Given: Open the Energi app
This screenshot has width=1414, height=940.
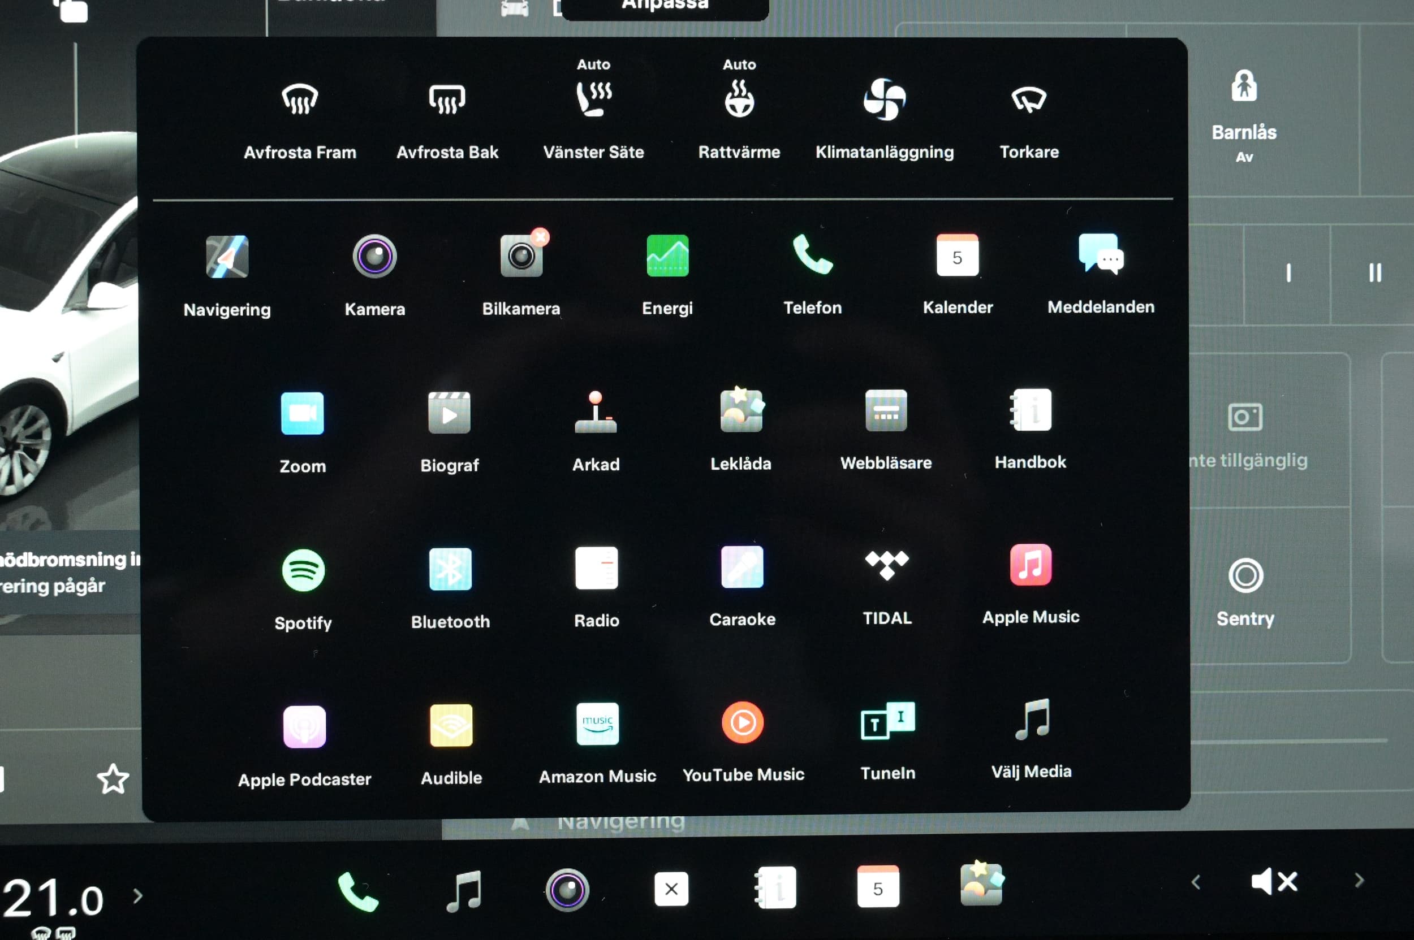Looking at the screenshot, I should [x=667, y=275].
